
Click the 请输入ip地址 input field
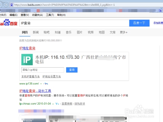43,70
